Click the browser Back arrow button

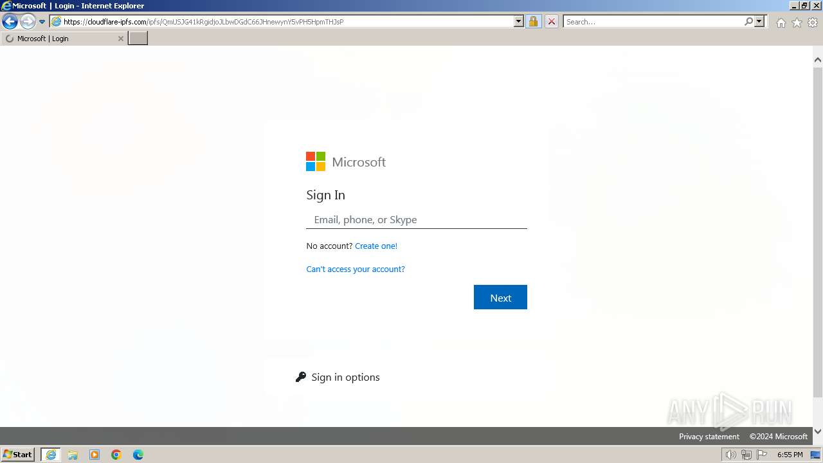point(10,22)
